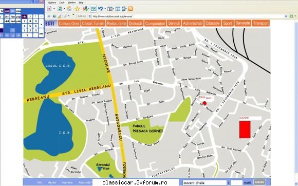Select the Administratii category tab

(x=193, y=23)
